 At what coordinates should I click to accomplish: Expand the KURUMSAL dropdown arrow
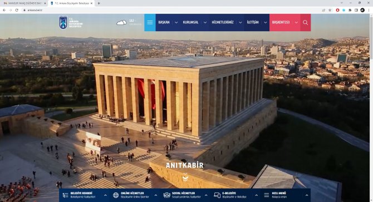click(x=205, y=23)
